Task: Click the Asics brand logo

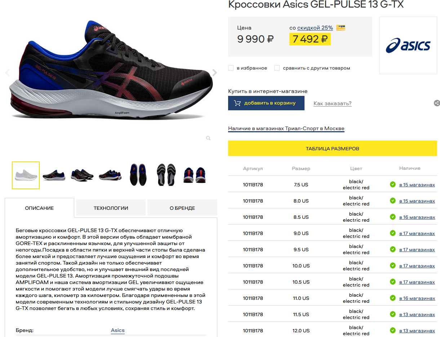Action: (x=408, y=45)
